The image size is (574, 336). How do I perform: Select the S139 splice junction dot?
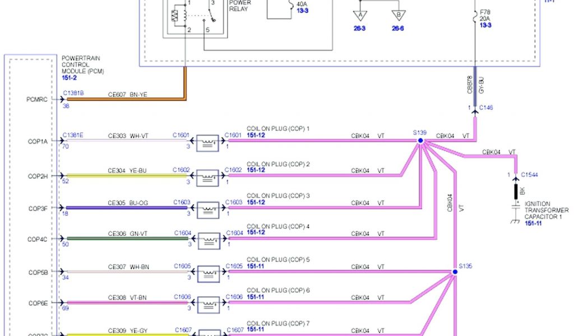(x=420, y=141)
